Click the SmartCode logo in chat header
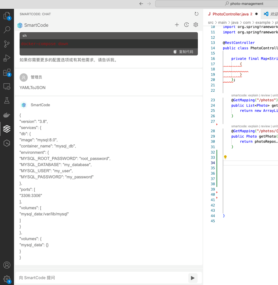 (20, 25)
